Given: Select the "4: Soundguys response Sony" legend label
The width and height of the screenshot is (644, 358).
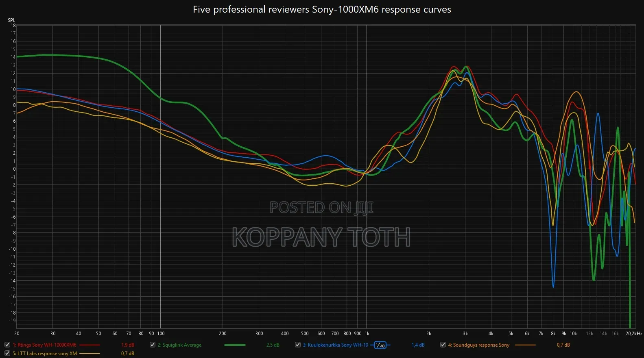Looking at the screenshot, I should [478, 345].
